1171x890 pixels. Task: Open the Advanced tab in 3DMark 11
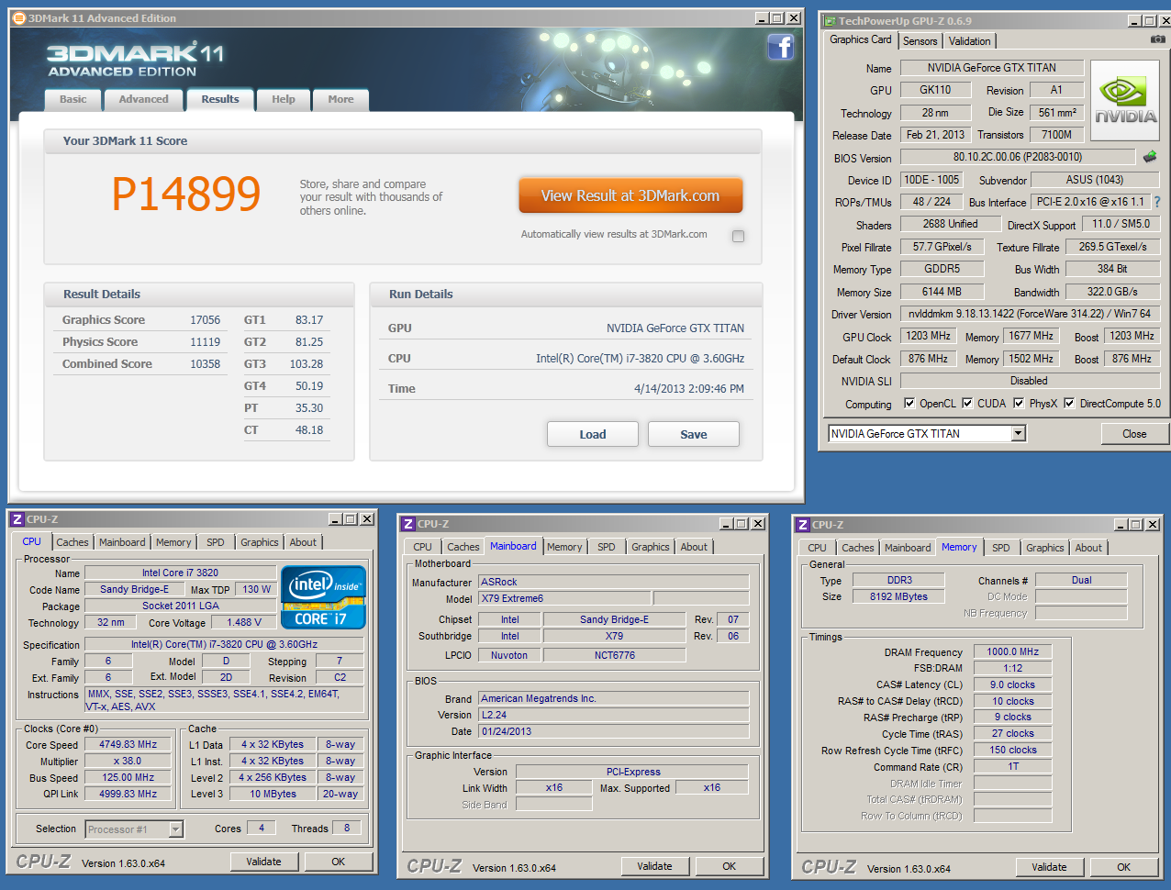[144, 100]
